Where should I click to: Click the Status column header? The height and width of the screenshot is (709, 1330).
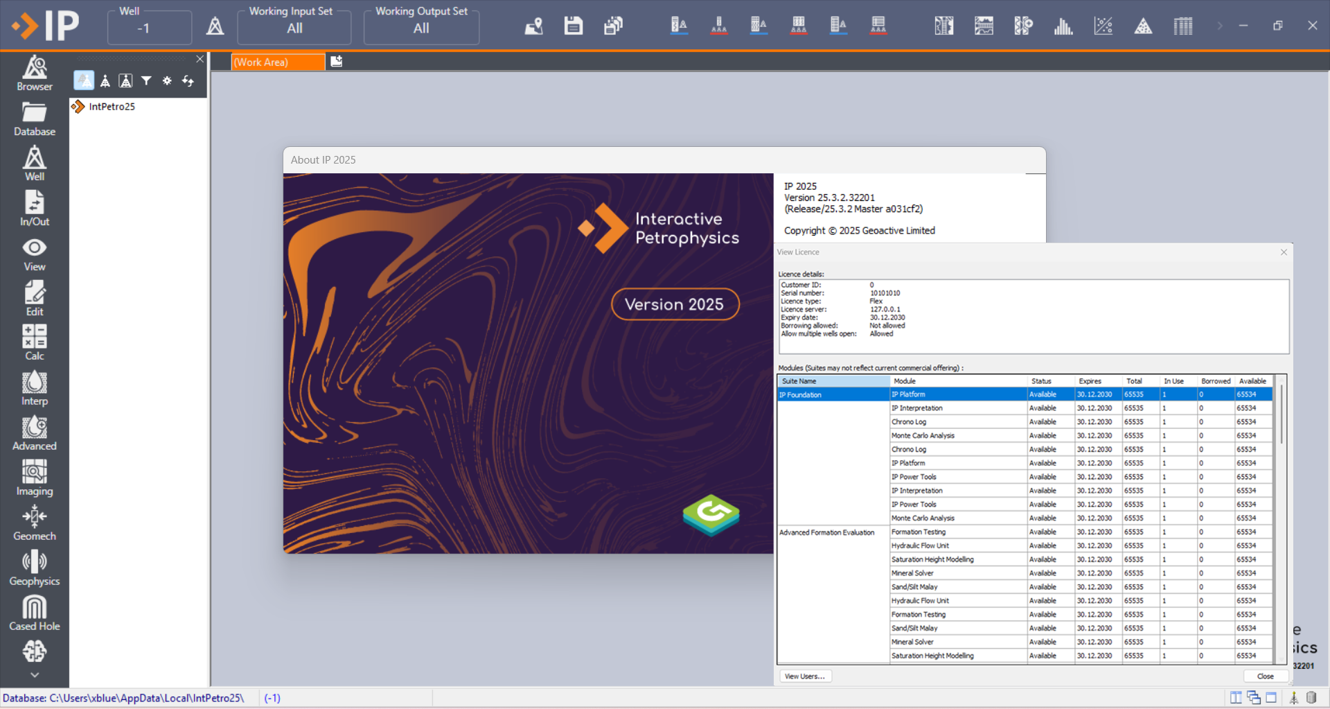tap(1050, 381)
